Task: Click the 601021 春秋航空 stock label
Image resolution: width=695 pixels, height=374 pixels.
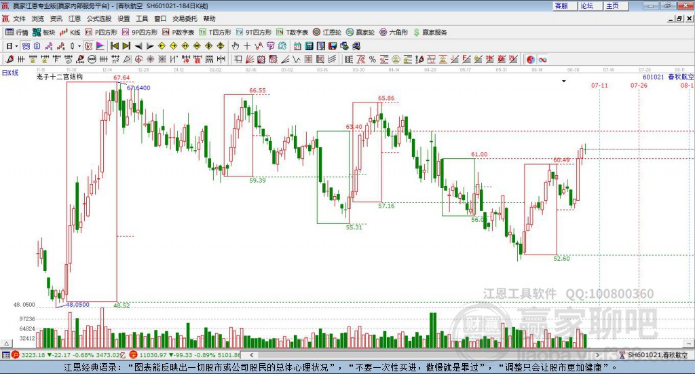Action: click(x=668, y=77)
